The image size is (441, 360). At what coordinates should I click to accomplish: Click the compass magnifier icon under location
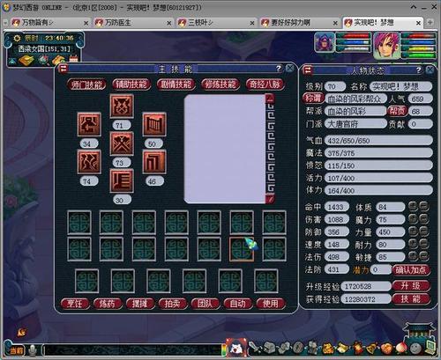[x=44, y=60]
